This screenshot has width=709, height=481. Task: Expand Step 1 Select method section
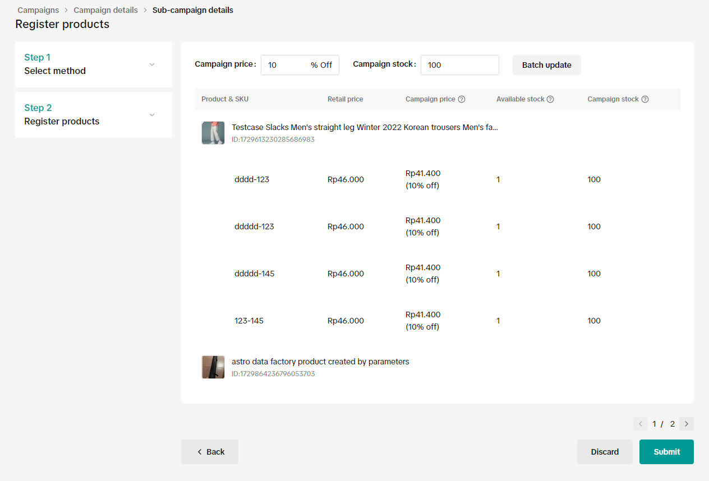151,64
